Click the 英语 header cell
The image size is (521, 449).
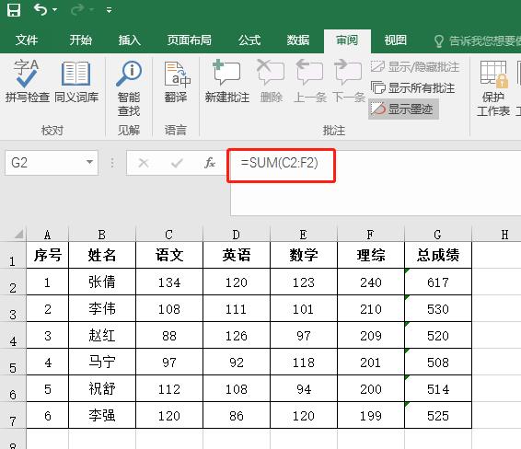click(237, 255)
